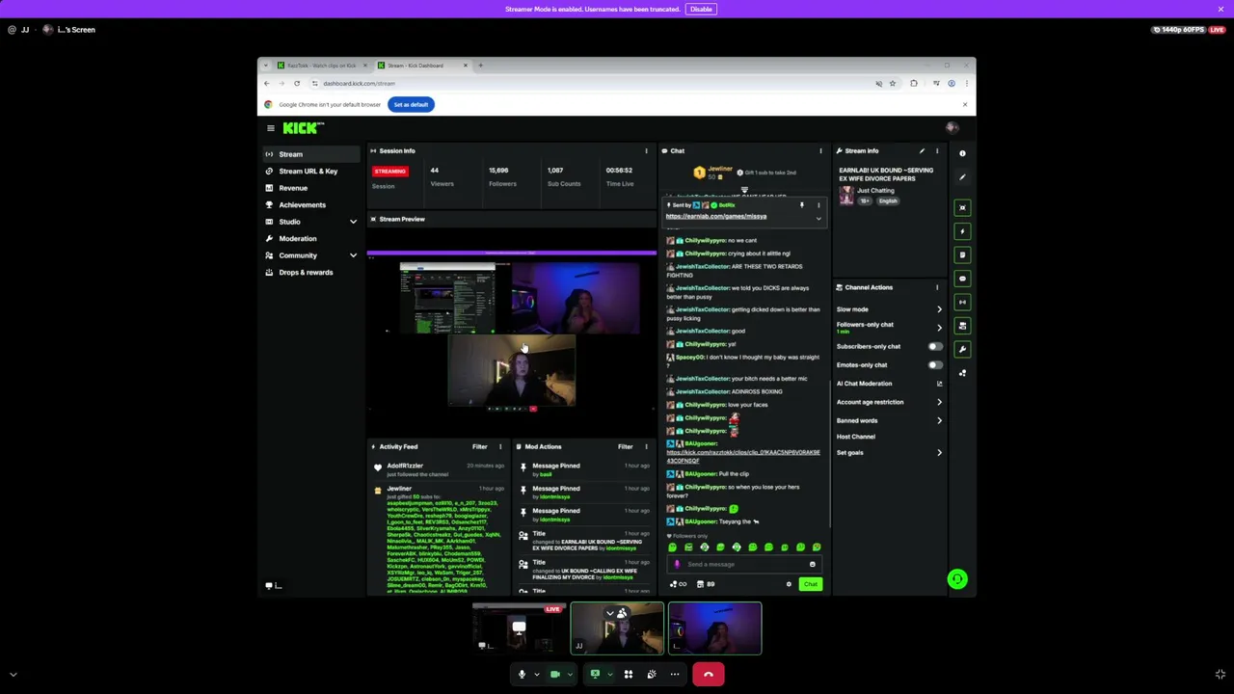Click the pencil edit icon in Stream Info

coord(922,150)
